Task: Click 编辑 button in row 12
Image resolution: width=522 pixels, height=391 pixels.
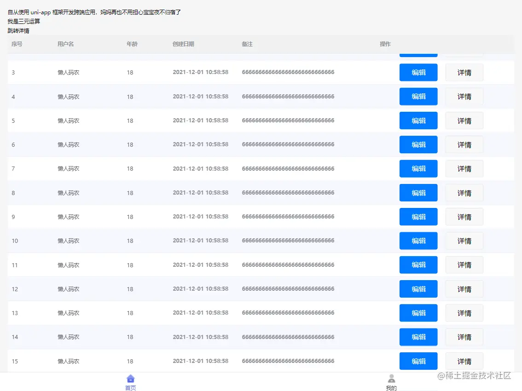Action: click(418, 289)
